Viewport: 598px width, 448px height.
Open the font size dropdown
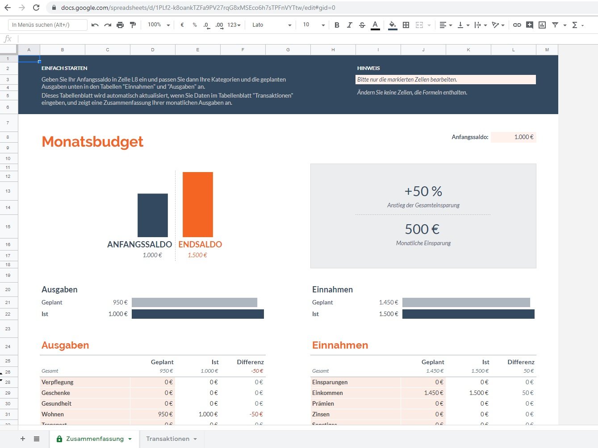(x=314, y=25)
